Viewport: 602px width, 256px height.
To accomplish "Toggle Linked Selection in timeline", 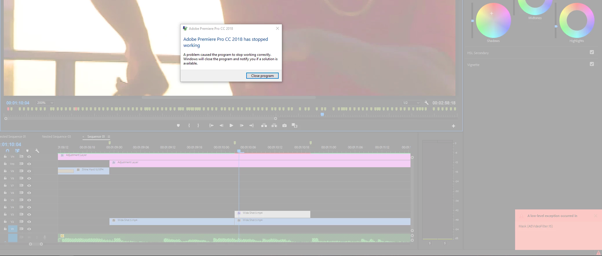I will [17, 151].
